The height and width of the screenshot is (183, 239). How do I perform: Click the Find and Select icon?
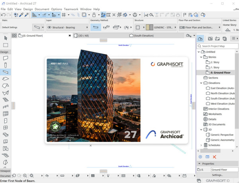pyautogui.click(x=16, y=15)
